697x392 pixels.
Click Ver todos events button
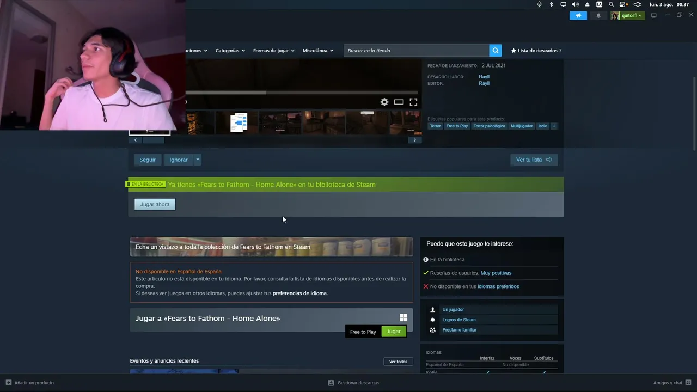[398, 362]
